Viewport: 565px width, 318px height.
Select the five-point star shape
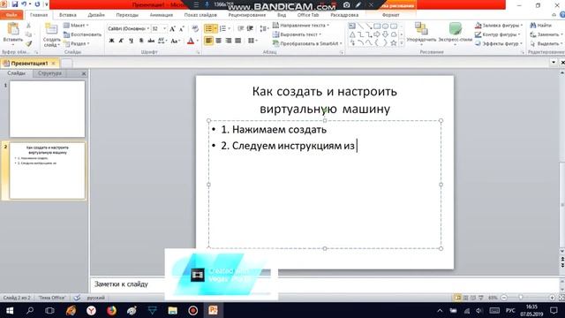(x=394, y=43)
